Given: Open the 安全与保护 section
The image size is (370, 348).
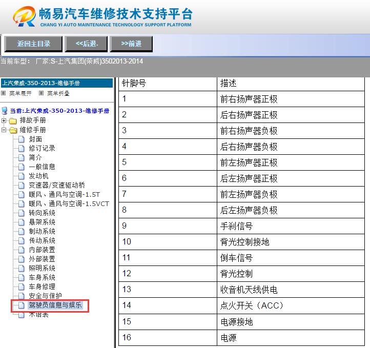Looking at the screenshot, I should click(45, 296).
